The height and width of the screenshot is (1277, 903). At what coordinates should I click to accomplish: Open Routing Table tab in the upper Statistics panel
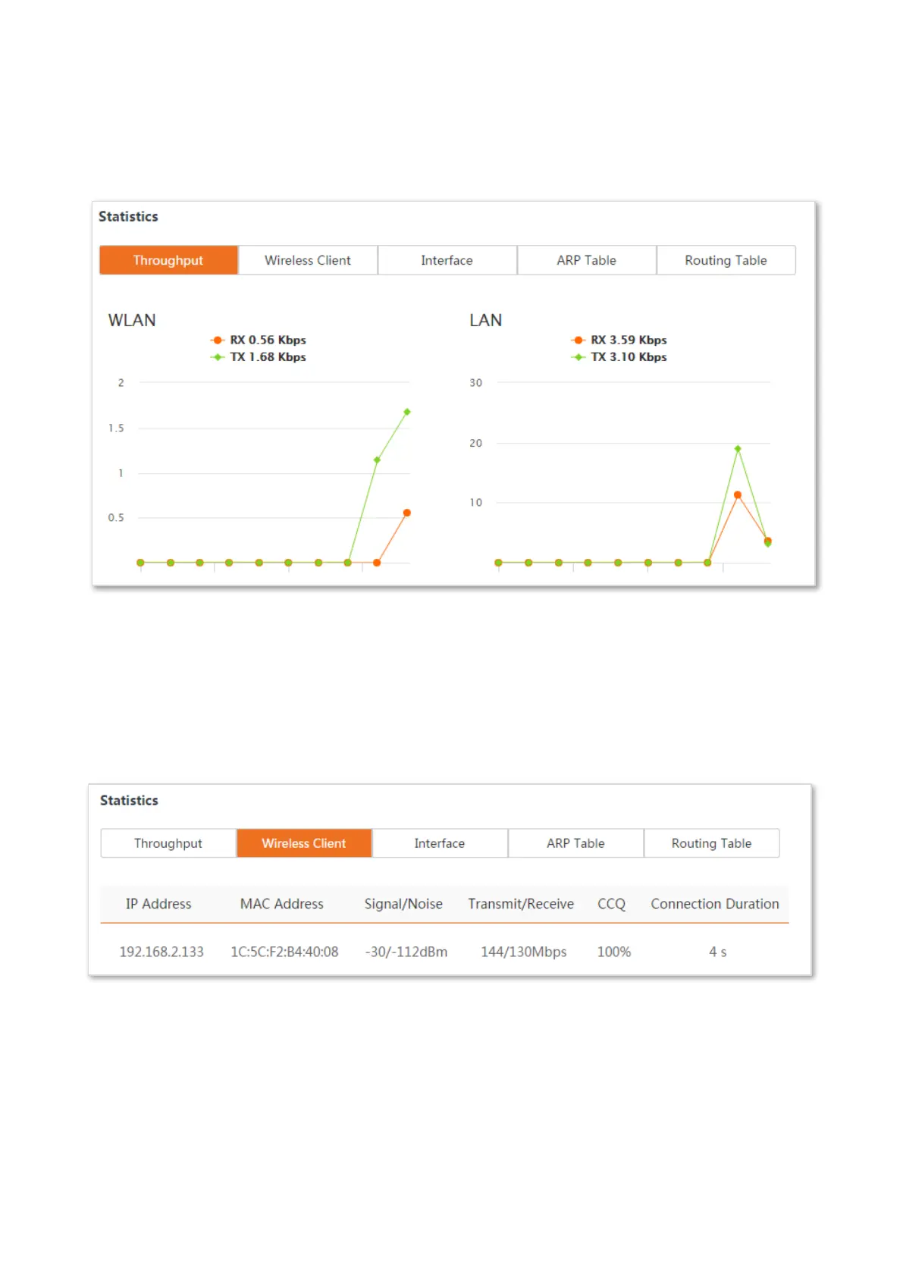(x=726, y=260)
